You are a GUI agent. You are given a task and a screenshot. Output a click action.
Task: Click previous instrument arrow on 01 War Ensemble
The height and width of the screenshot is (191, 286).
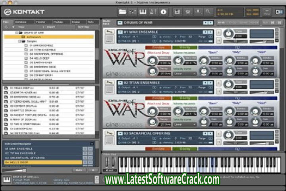pos(206,32)
